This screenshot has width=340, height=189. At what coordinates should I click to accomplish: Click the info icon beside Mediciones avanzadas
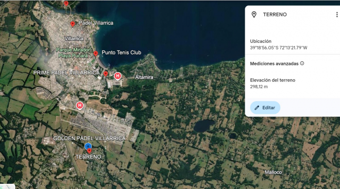[302, 63]
